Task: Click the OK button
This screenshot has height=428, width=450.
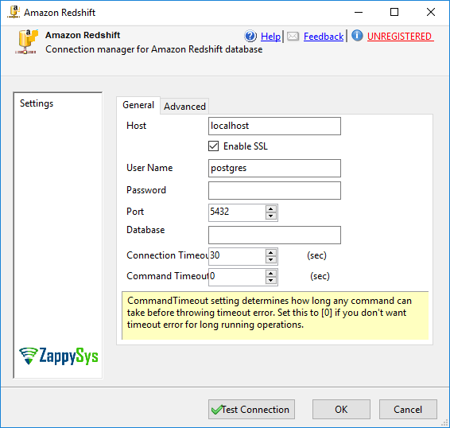Action: coord(341,409)
